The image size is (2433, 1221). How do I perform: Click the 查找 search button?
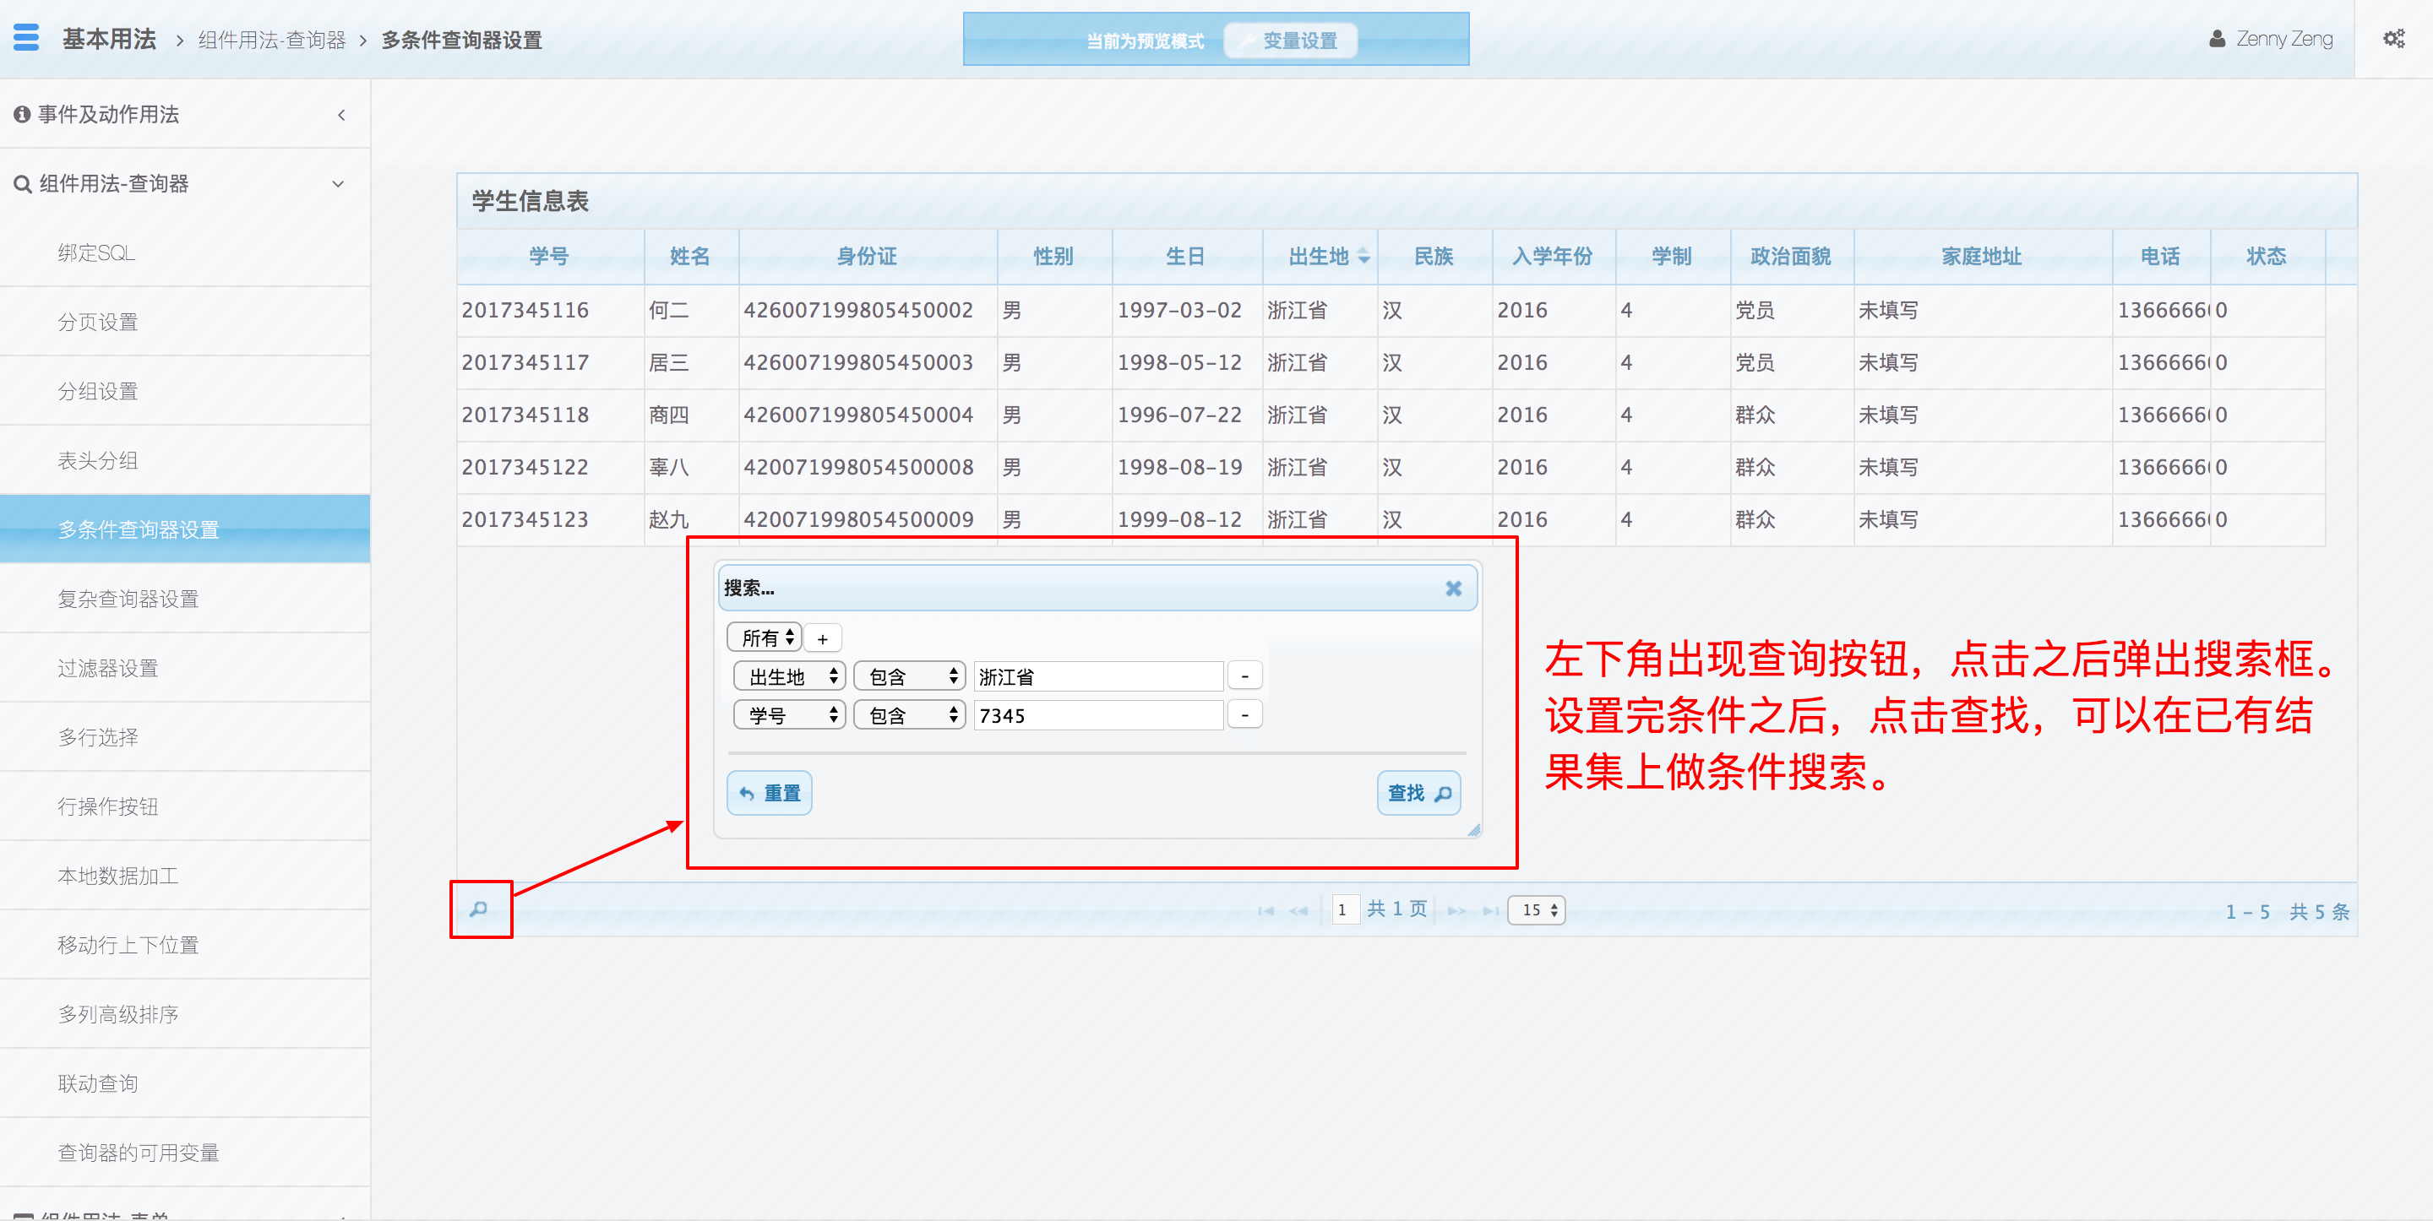(x=1418, y=792)
